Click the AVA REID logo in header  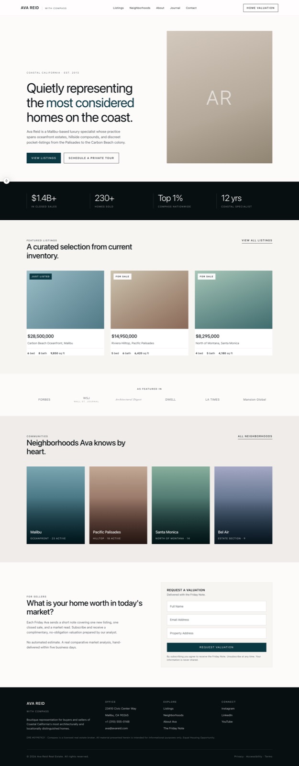[30, 8]
